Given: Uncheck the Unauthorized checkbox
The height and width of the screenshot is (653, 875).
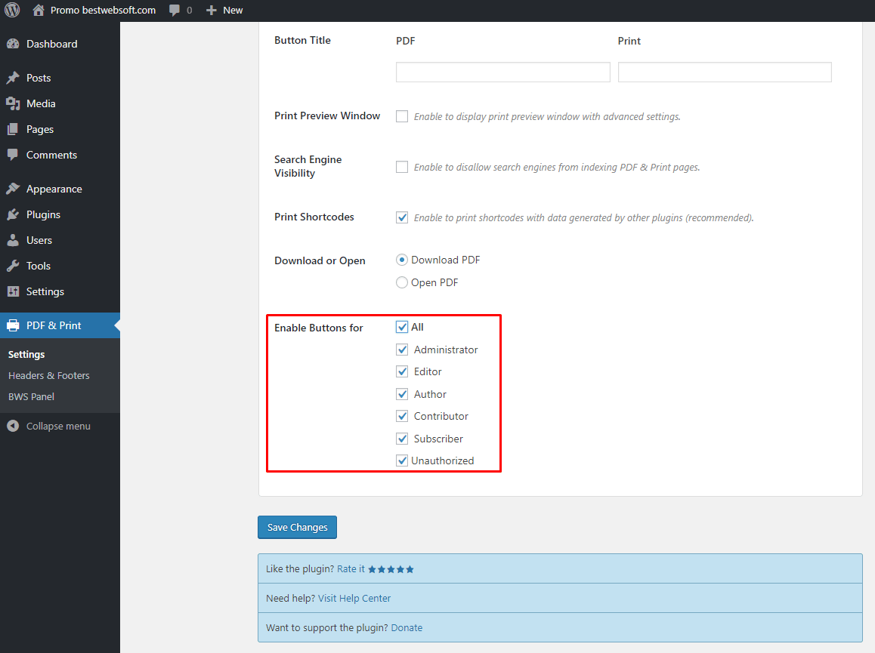Looking at the screenshot, I should (402, 460).
